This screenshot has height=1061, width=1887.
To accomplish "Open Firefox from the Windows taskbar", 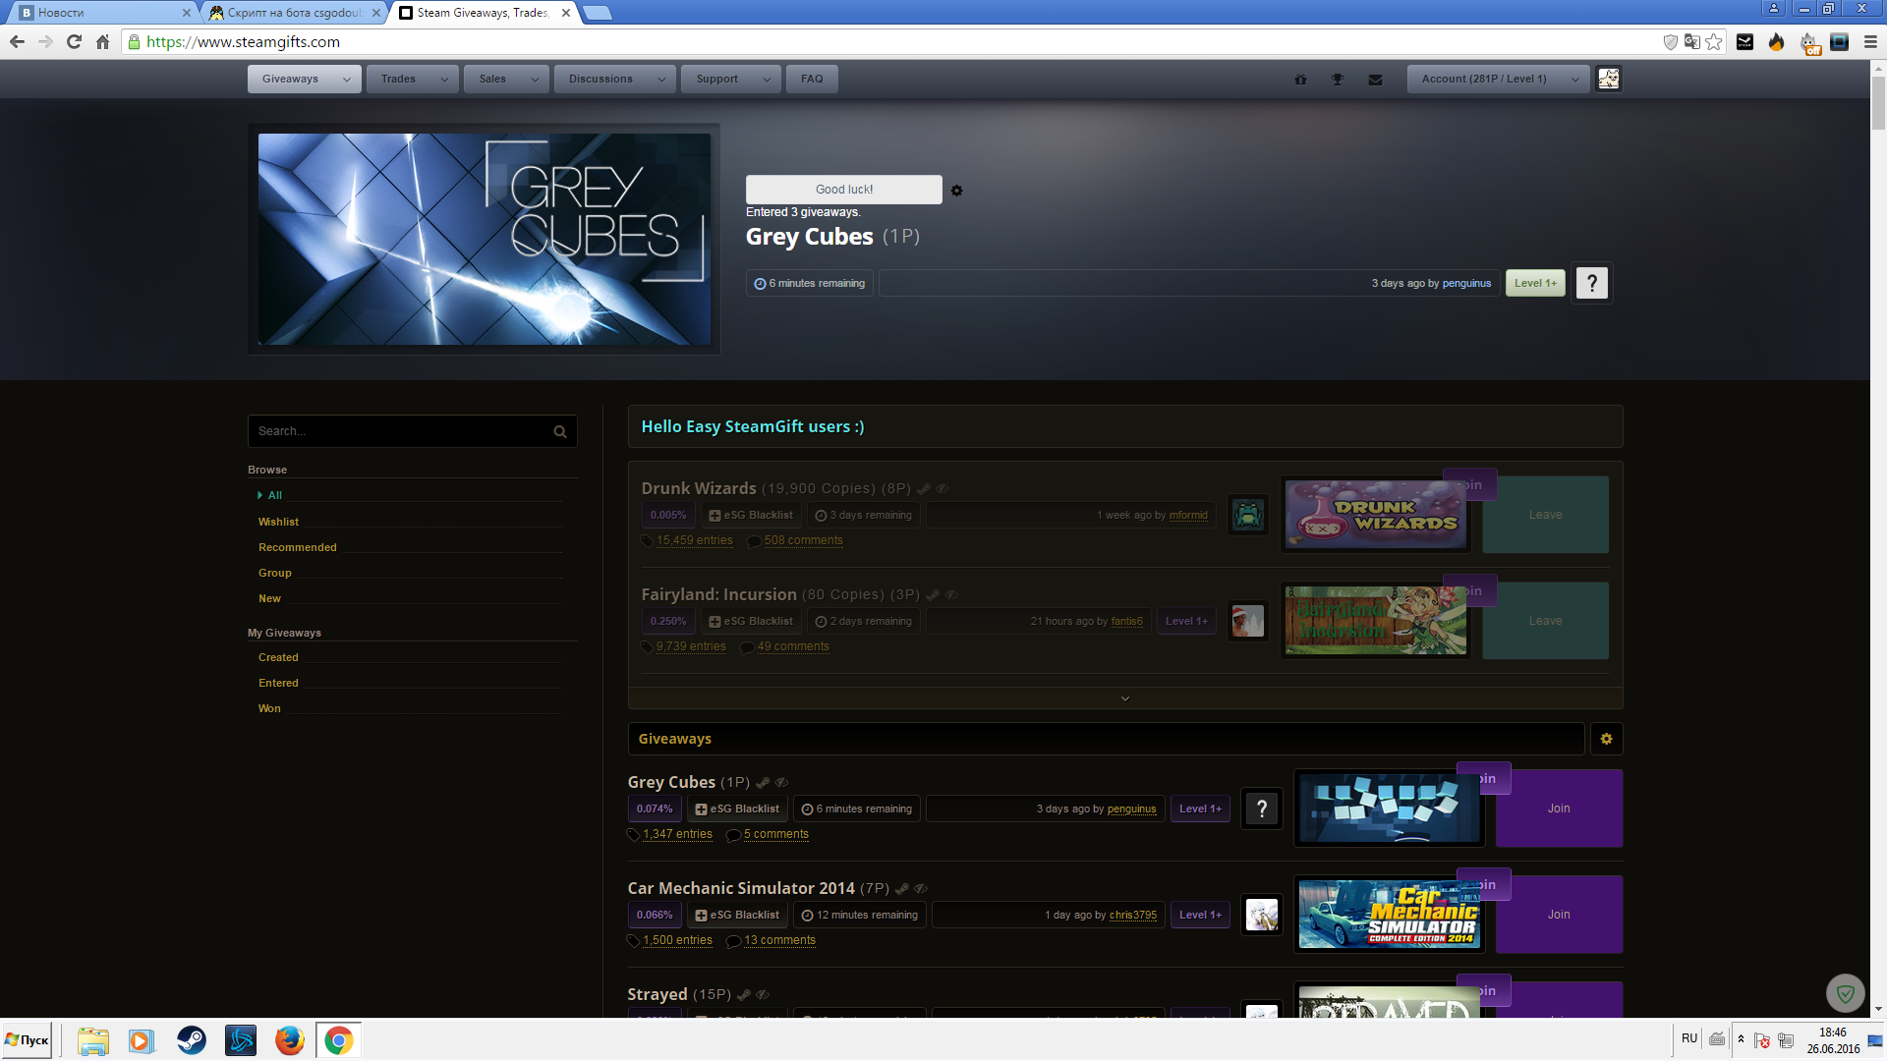I will [x=290, y=1040].
